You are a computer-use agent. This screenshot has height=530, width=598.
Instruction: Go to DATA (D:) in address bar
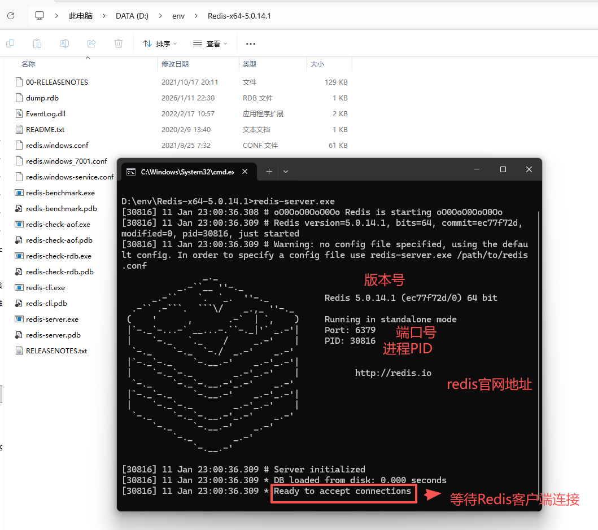pos(132,16)
